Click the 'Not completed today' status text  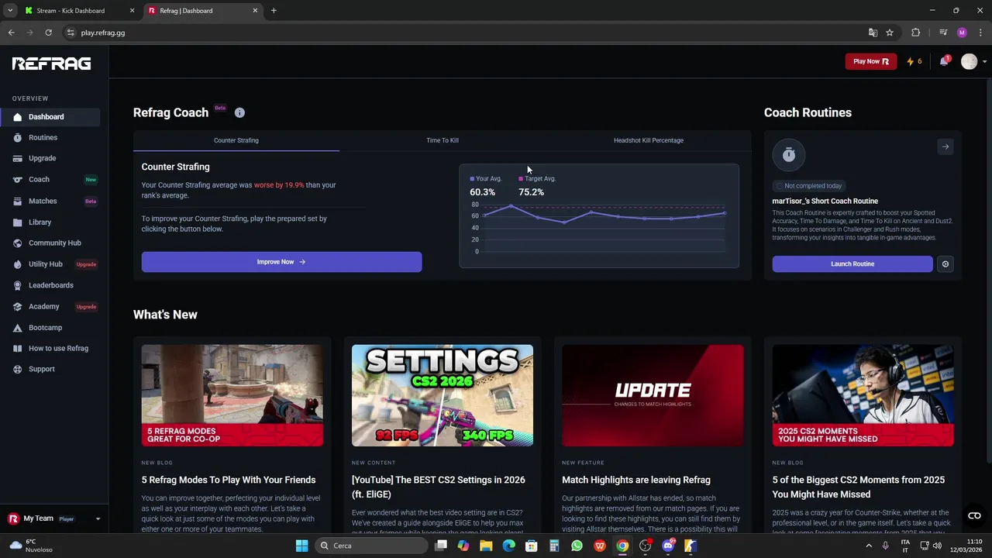tap(813, 186)
